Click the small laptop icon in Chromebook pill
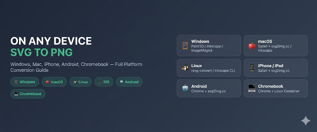The width and height of the screenshot is (317, 132). coord(16,94)
